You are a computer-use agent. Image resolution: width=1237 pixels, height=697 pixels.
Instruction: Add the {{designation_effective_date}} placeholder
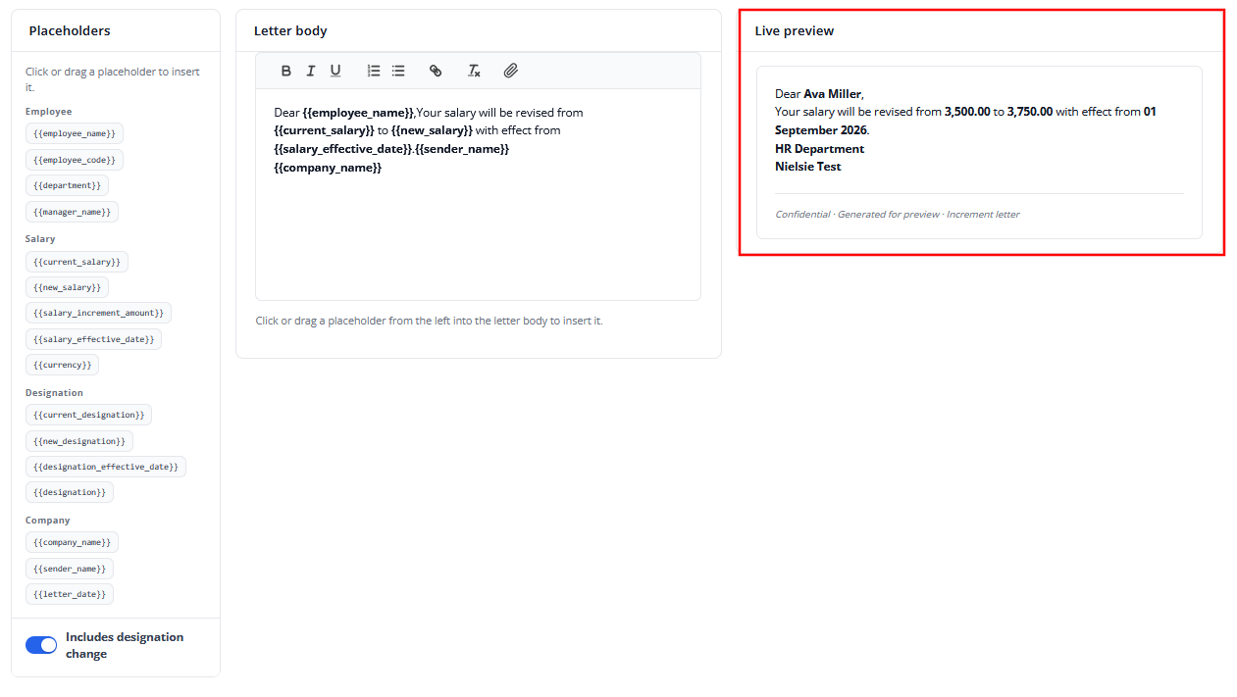106,467
